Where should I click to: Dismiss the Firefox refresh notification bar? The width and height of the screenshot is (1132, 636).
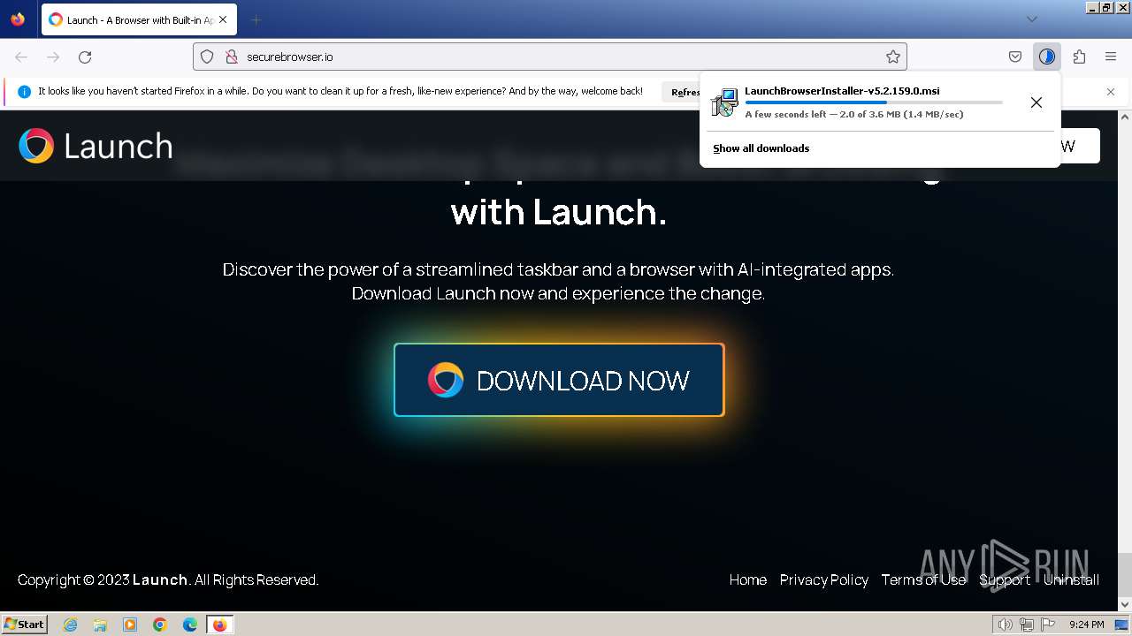pyautogui.click(x=1111, y=92)
